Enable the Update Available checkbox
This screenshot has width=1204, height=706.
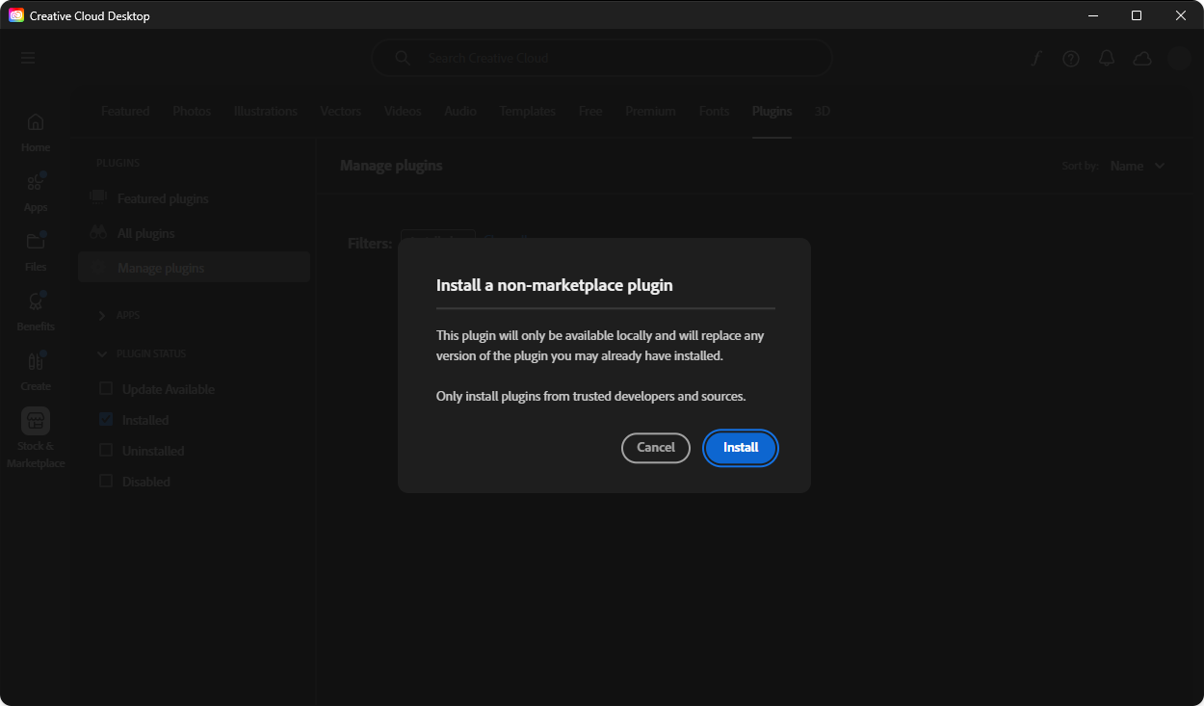(106, 389)
